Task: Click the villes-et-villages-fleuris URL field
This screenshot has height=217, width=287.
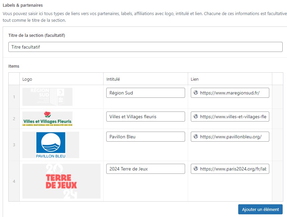Action: click(x=233, y=117)
